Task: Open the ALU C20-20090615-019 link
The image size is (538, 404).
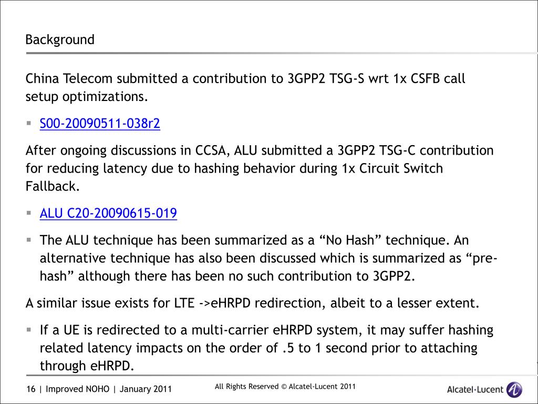Action: pyautogui.click(x=108, y=213)
